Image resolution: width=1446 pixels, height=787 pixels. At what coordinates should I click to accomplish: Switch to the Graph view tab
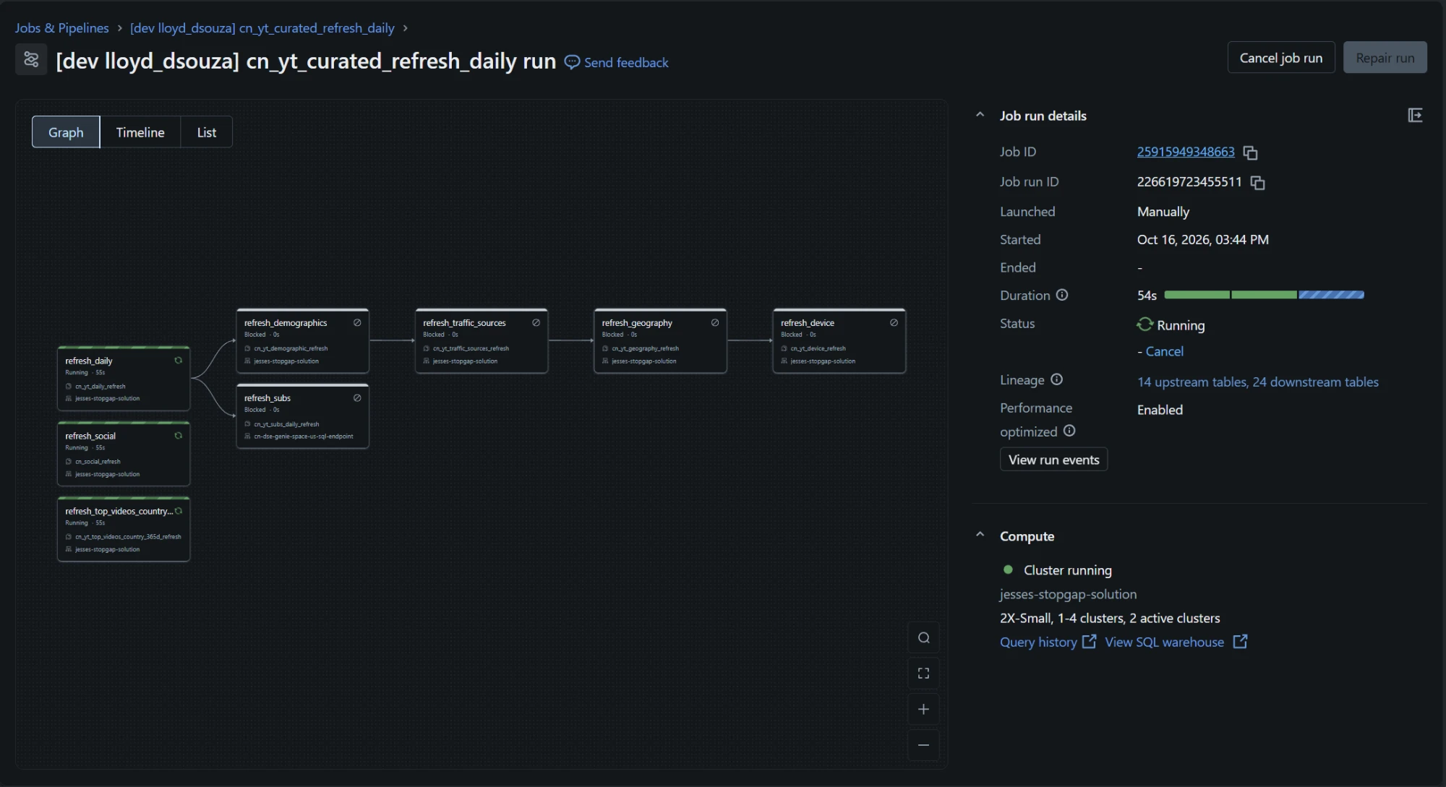click(x=66, y=132)
